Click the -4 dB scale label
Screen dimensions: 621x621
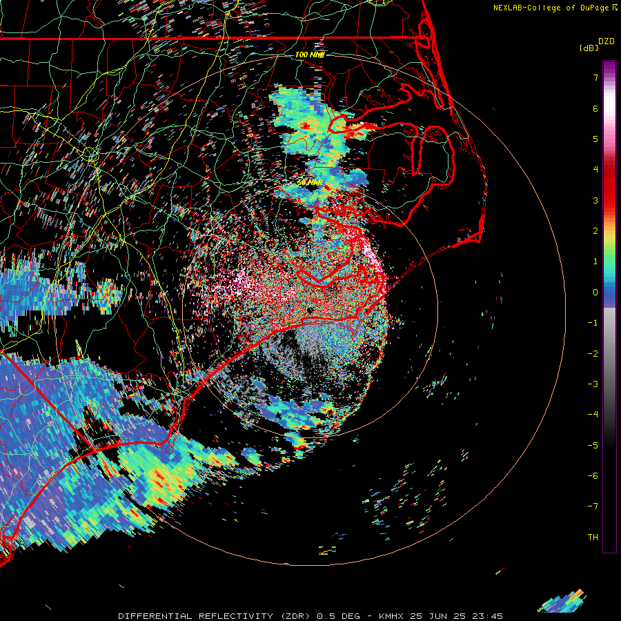[593, 415]
